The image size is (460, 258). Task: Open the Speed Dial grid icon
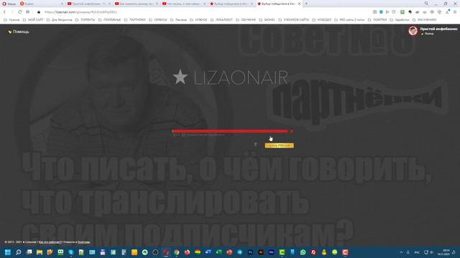[x=27, y=12]
